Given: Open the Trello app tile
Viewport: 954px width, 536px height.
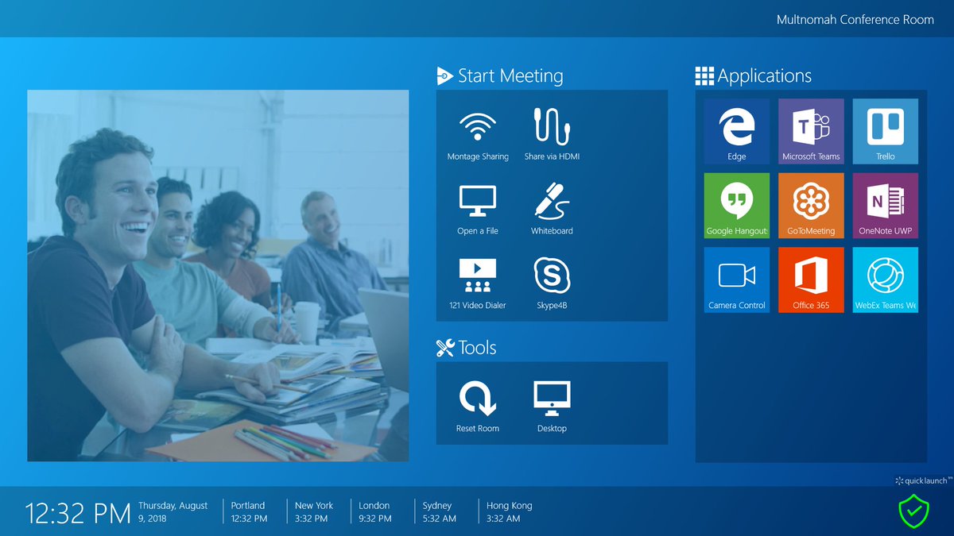Looking at the screenshot, I should pyautogui.click(x=886, y=131).
